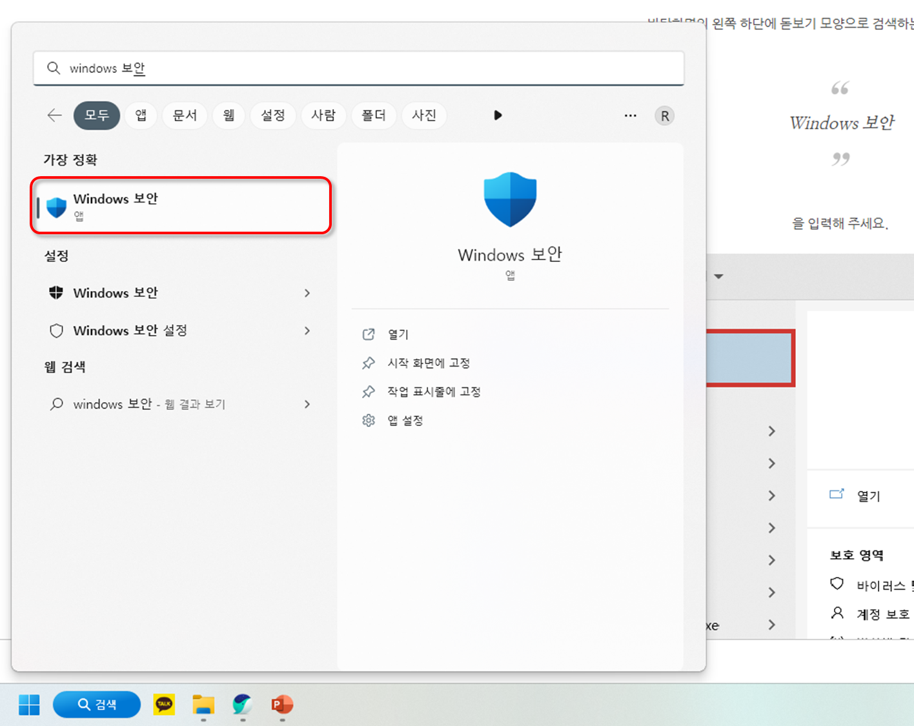This screenshot has height=726, width=914.
Task: Click the large Windows 보안 shield logo
Action: (510, 199)
